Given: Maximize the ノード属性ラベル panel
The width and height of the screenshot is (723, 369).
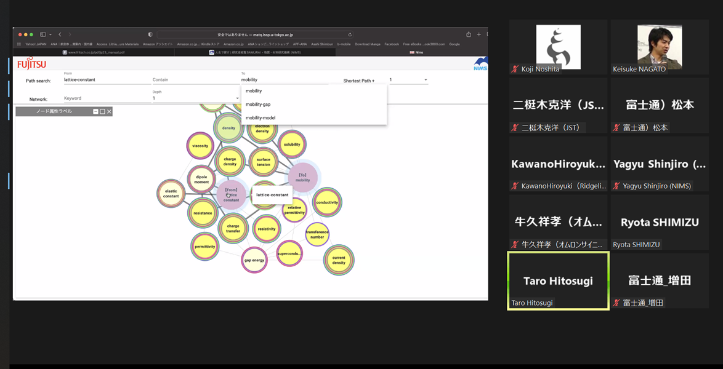Looking at the screenshot, I should (x=103, y=111).
